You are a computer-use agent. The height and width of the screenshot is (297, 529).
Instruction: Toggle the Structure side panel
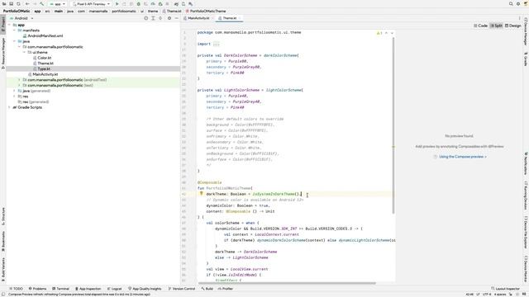3,216
